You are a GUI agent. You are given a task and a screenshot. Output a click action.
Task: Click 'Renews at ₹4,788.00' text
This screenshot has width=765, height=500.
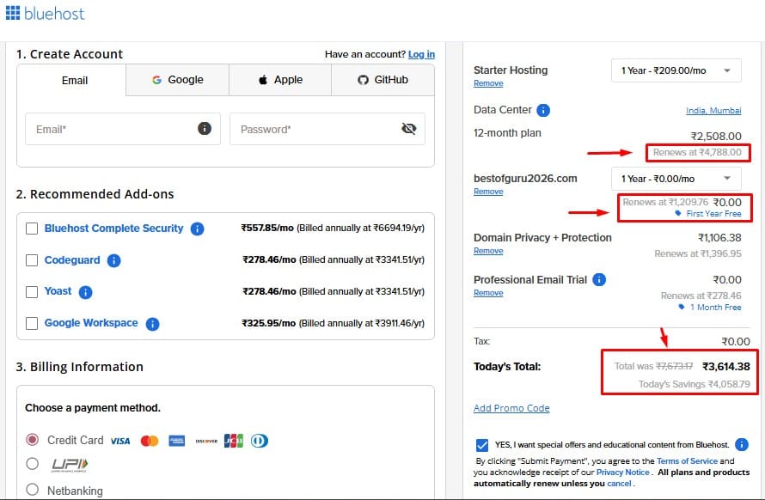(697, 153)
